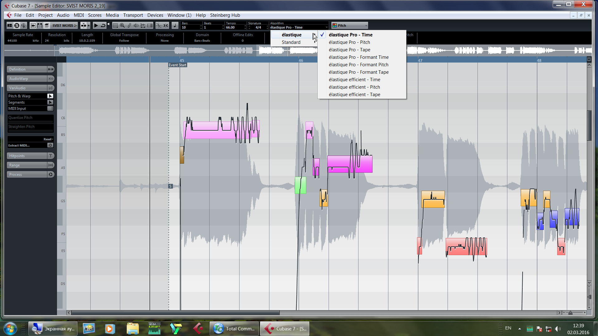
Task: Choose élastique Pro - Formant Pitch
Action: pyautogui.click(x=362, y=65)
